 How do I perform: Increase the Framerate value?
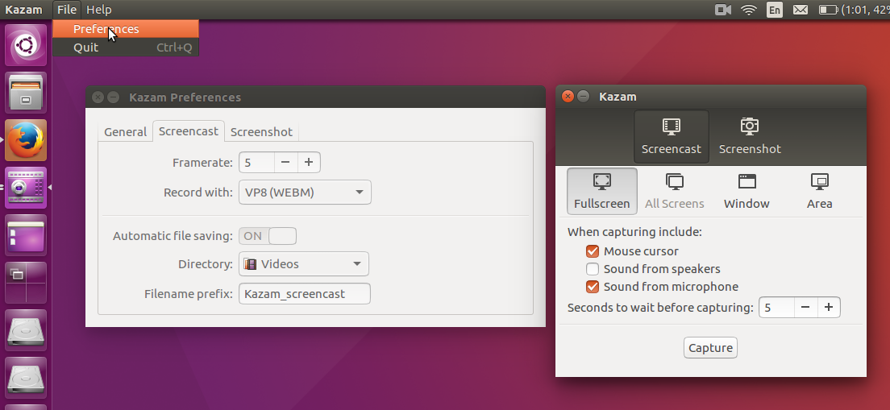point(308,162)
